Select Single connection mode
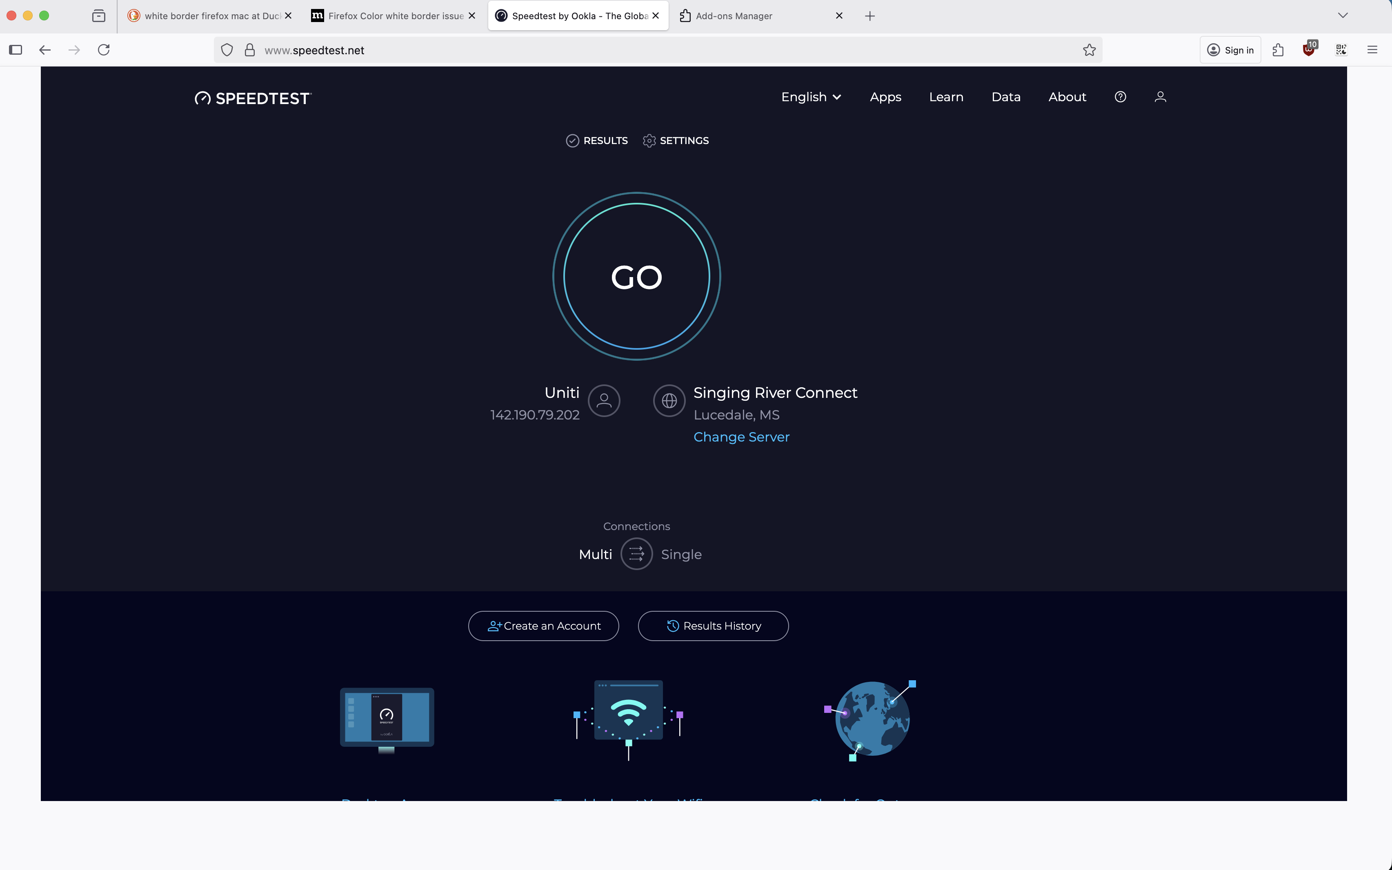Screen dimensions: 1392x870 point(681,554)
